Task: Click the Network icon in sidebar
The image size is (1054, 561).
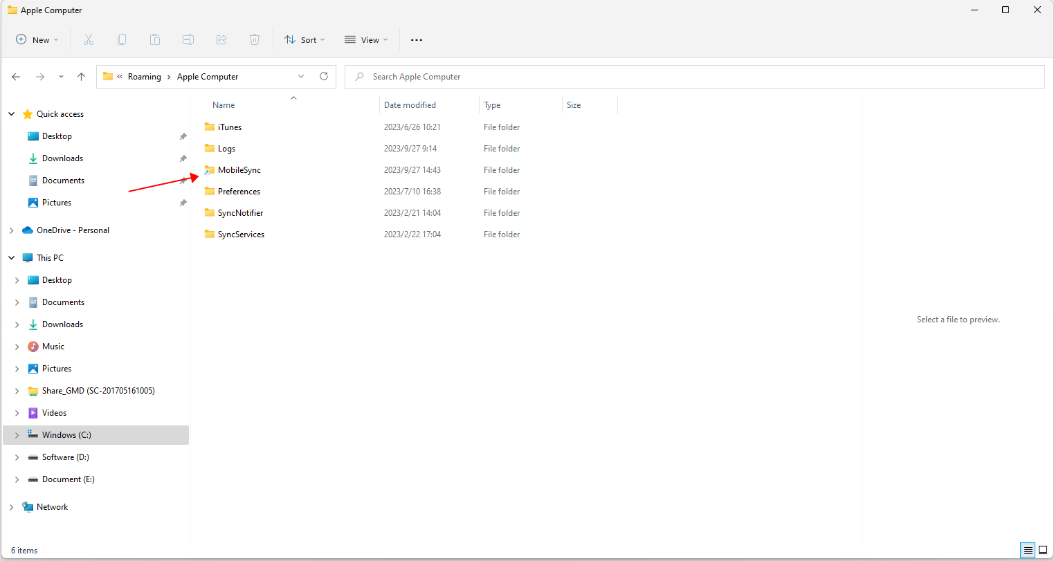Action: tap(28, 507)
